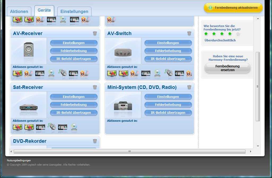Open the Nutzungsbedingungen link
This screenshot has height=178, width=272.
coord(19,160)
